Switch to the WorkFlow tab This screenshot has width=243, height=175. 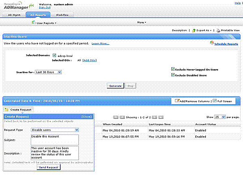tap(62, 15)
